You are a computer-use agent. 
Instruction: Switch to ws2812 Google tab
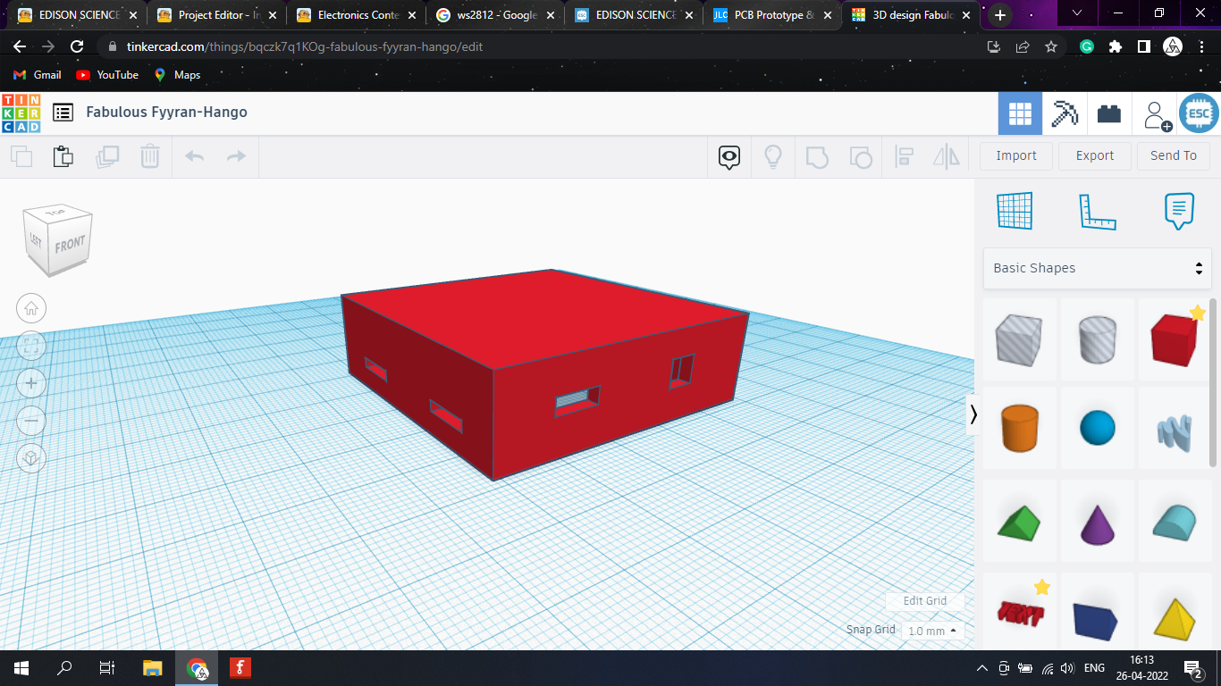(x=497, y=15)
